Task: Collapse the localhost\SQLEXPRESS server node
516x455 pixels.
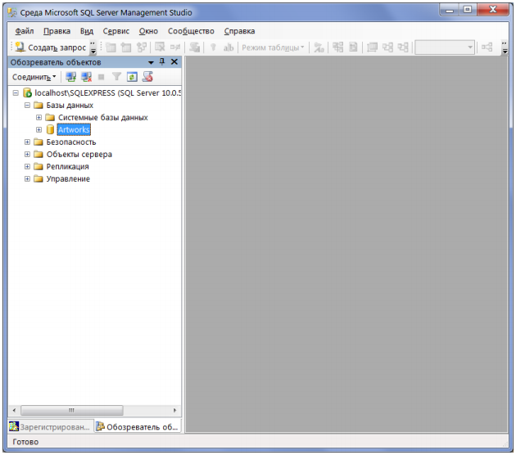Action: coord(16,93)
